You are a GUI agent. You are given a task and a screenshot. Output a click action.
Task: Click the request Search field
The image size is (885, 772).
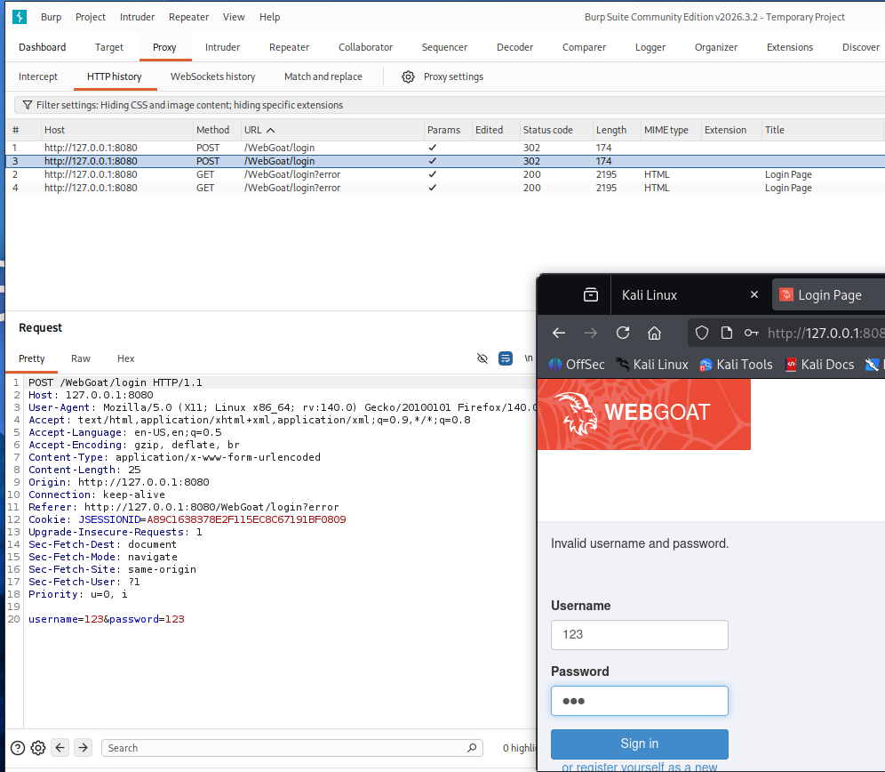(291, 748)
